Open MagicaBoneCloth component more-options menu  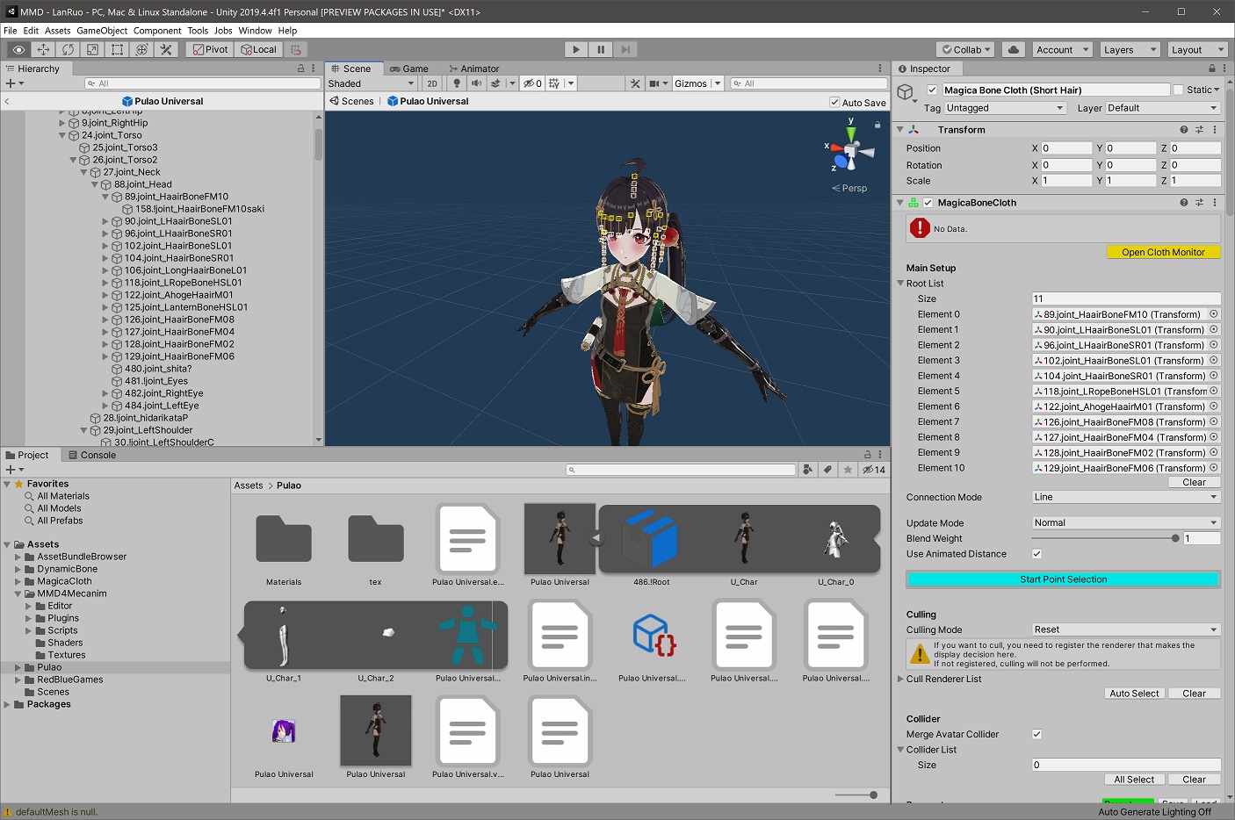click(x=1215, y=202)
